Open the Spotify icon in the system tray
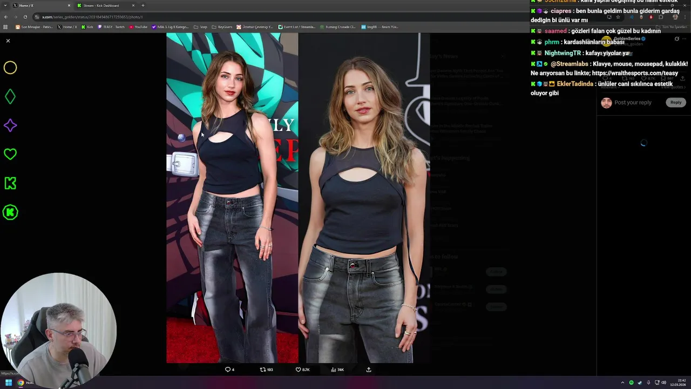 (631, 383)
